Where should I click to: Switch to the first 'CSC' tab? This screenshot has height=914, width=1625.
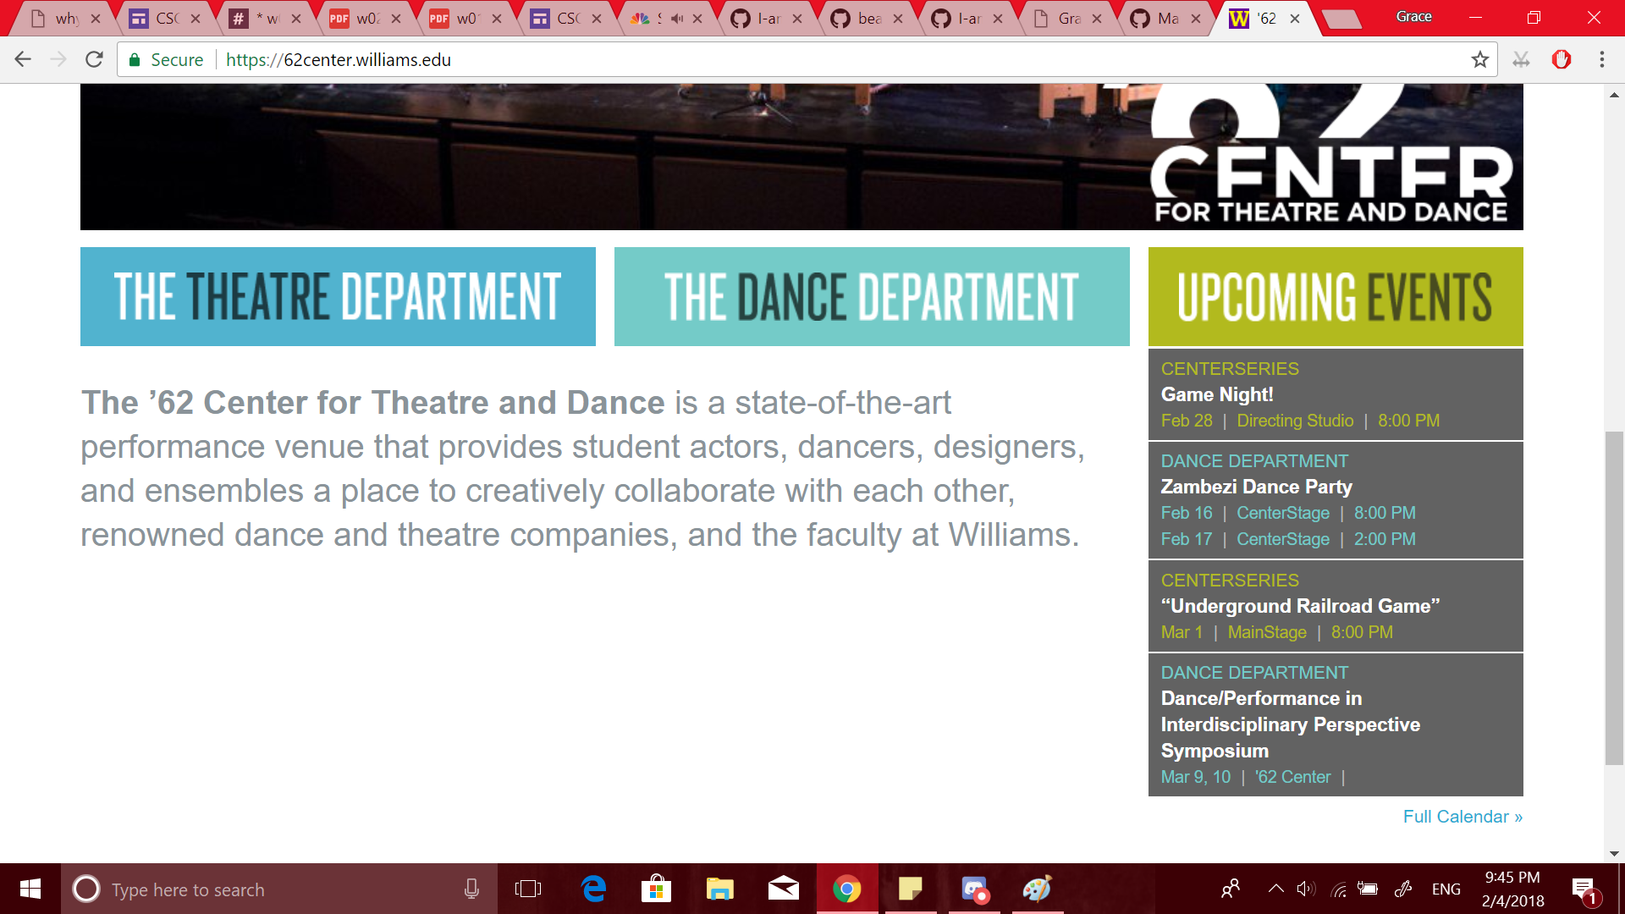tap(166, 19)
